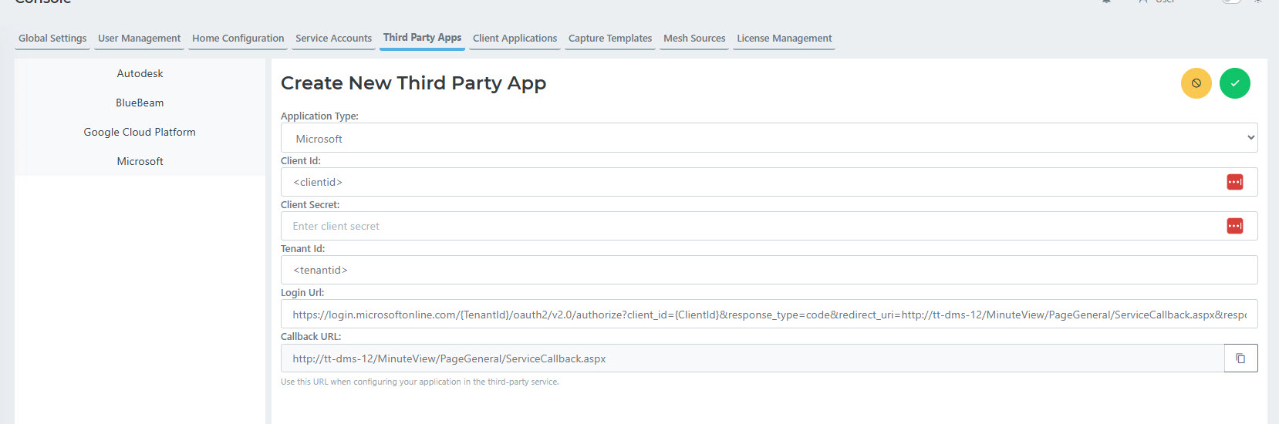Viewport: 1279px width, 424px height.
Task: Select Google Cloud Platform in the sidebar
Action: point(140,133)
